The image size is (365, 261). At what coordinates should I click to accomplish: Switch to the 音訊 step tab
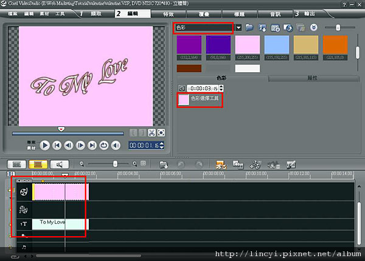276,14
